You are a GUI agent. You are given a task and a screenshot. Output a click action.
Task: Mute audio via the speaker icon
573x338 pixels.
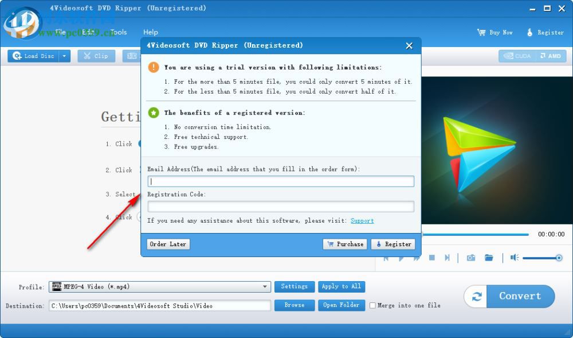[x=515, y=258]
